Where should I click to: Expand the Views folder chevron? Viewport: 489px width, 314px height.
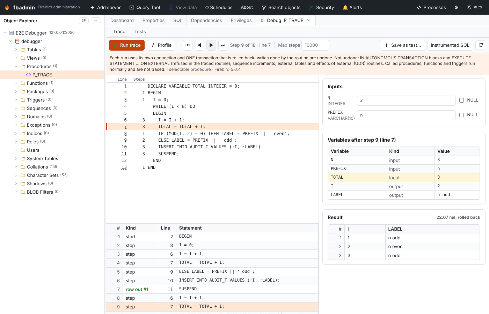(x=16, y=58)
